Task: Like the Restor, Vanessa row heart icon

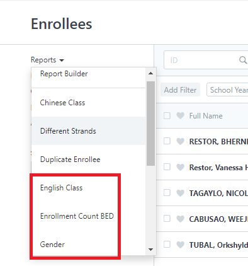Action: [x=180, y=167]
